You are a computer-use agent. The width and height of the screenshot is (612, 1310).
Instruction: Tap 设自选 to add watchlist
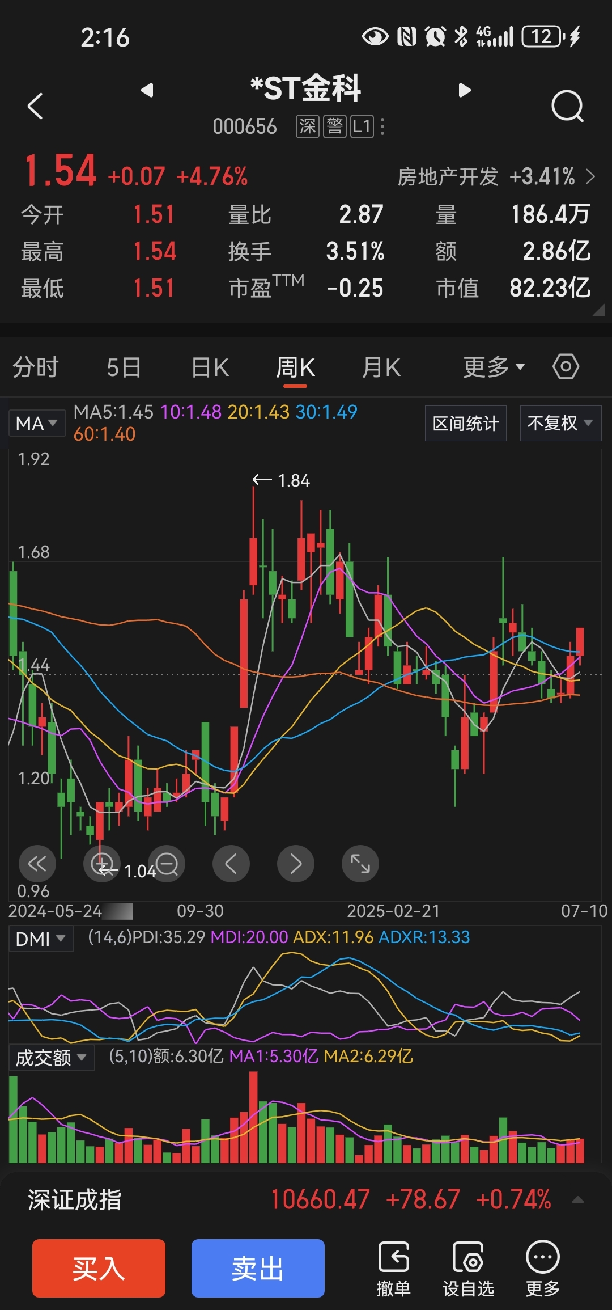click(x=468, y=1269)
